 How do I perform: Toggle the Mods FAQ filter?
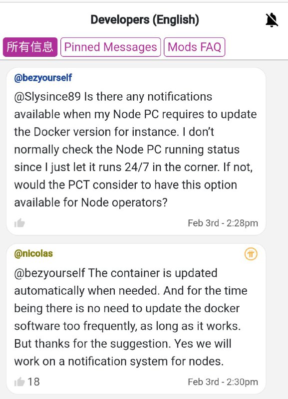[195, 47]
